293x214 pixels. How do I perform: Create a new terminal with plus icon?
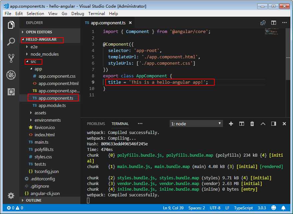tap(231, 124)
